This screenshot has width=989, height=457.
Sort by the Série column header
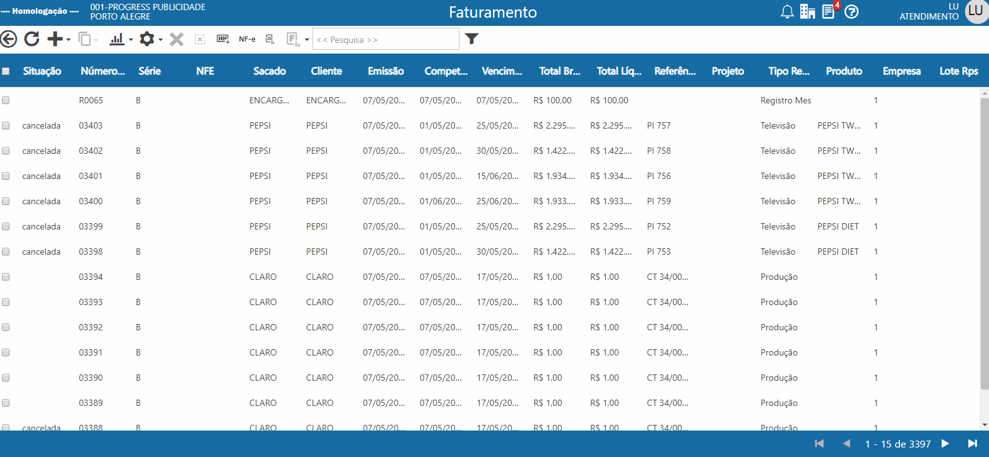coord(150,71)
